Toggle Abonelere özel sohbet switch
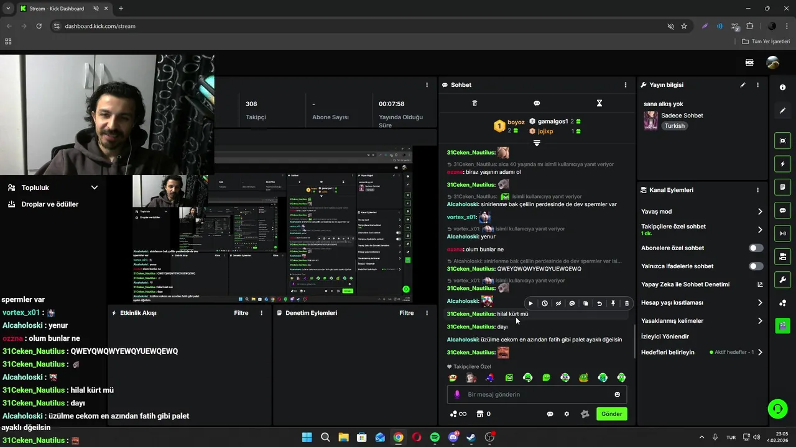 click(x=756, y=248)
